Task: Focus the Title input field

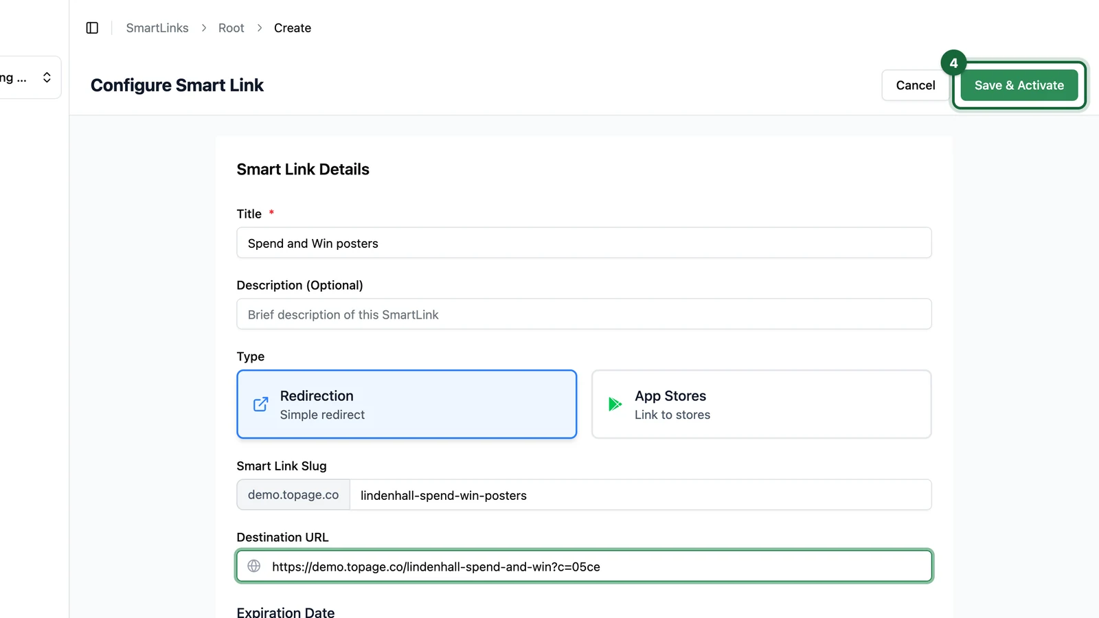Action: [584, 243]
